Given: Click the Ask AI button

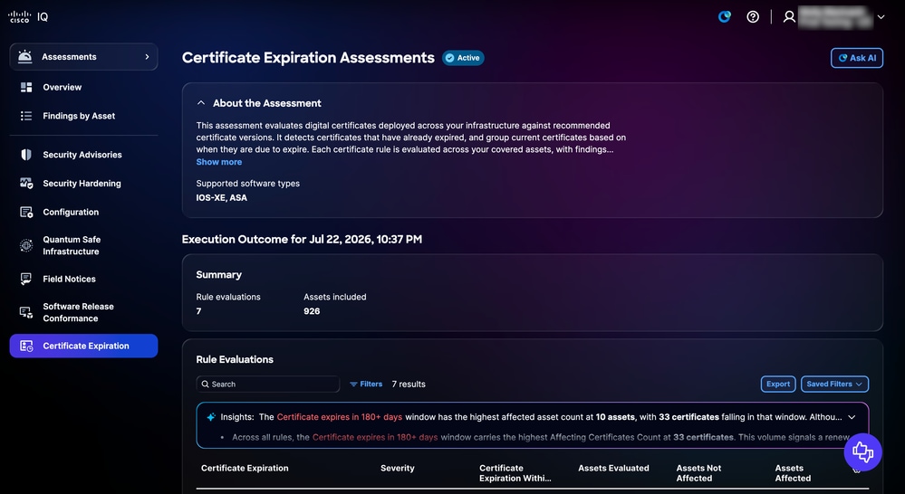Looking at the screenshot, I should 856,58.
